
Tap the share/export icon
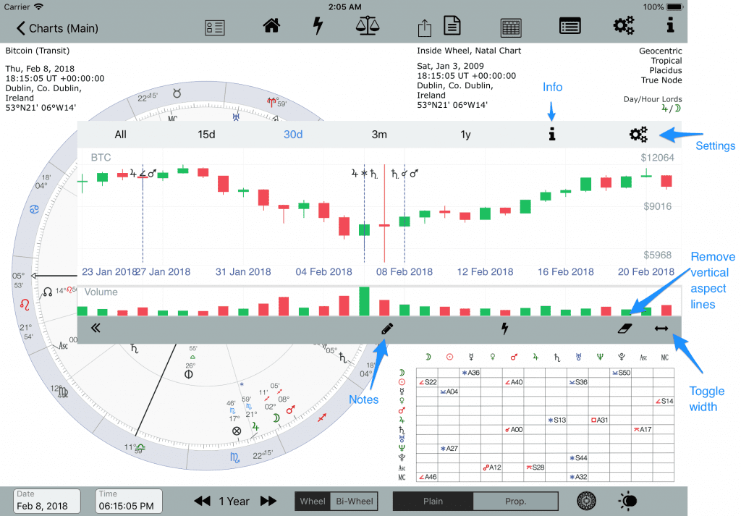424,28
